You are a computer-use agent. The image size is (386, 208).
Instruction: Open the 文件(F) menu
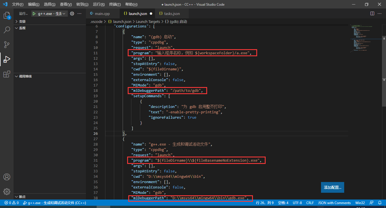tap(18, 5)
